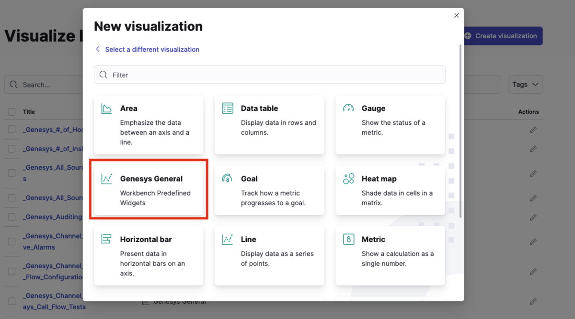The width and height of the screenshot is (575, 319).
Task: Click the modal vertical scrollbar
Action: (460, 131)
